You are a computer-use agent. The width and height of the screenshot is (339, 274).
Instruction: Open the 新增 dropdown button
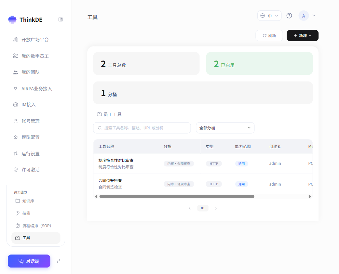click(303, 35)
